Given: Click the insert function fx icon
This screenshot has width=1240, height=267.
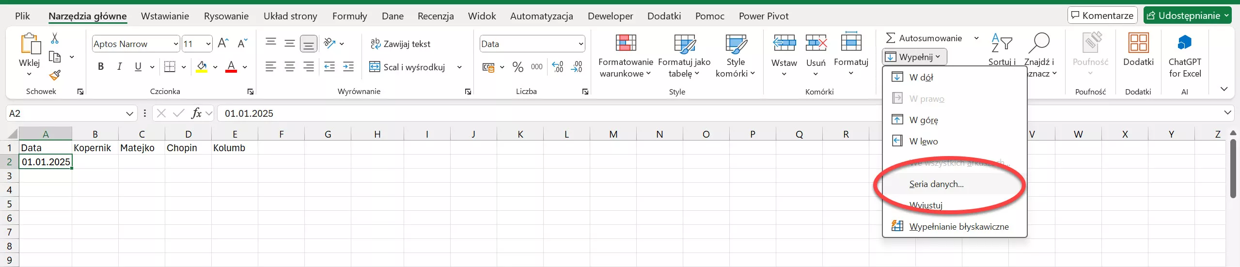Looking at the screenshot, I should [196, 113].
